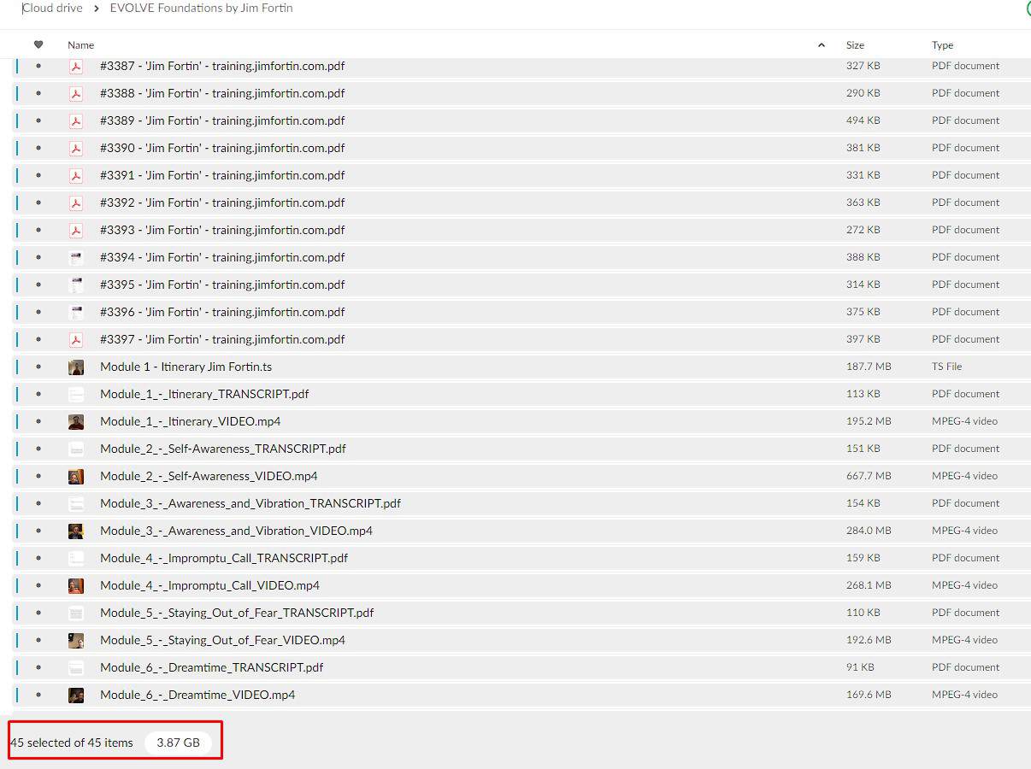Click thumbnail of Module_2 Self-Awareness video
Image resolution: width=1031 pixels, height=769 pixels.
coord(76,476)
